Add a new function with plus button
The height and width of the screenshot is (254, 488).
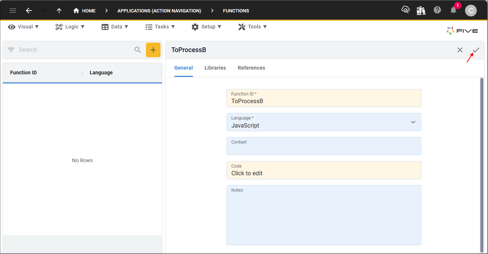(153, 50)
